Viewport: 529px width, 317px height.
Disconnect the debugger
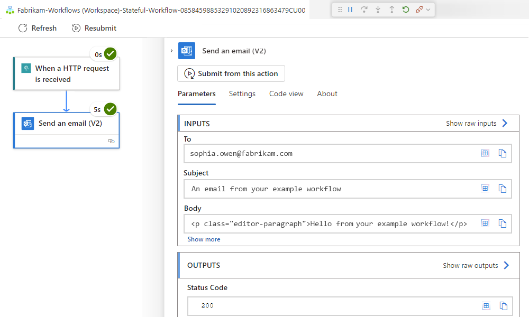(x=418, y=10)
